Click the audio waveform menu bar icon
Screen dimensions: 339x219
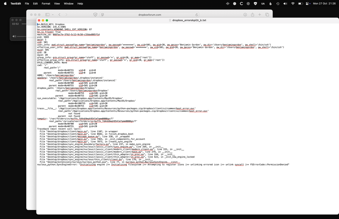click(228, 3)
